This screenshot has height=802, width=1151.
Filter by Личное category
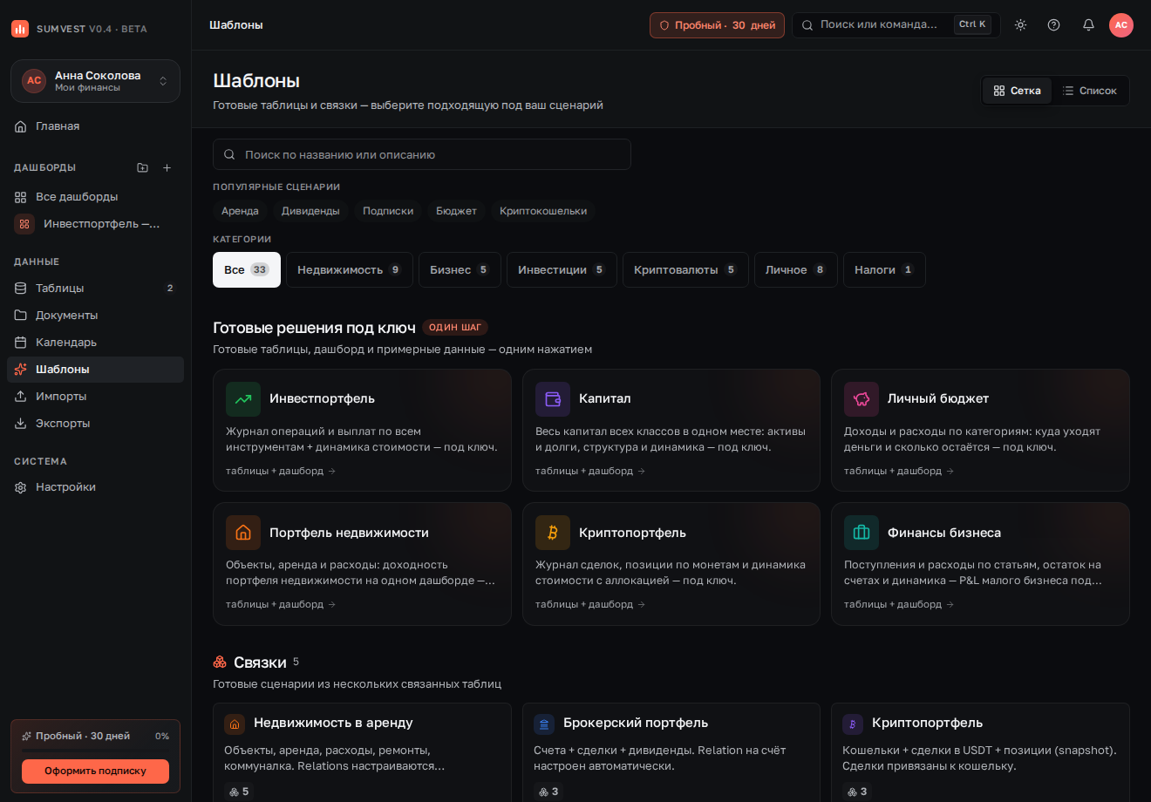coord(796,270)
